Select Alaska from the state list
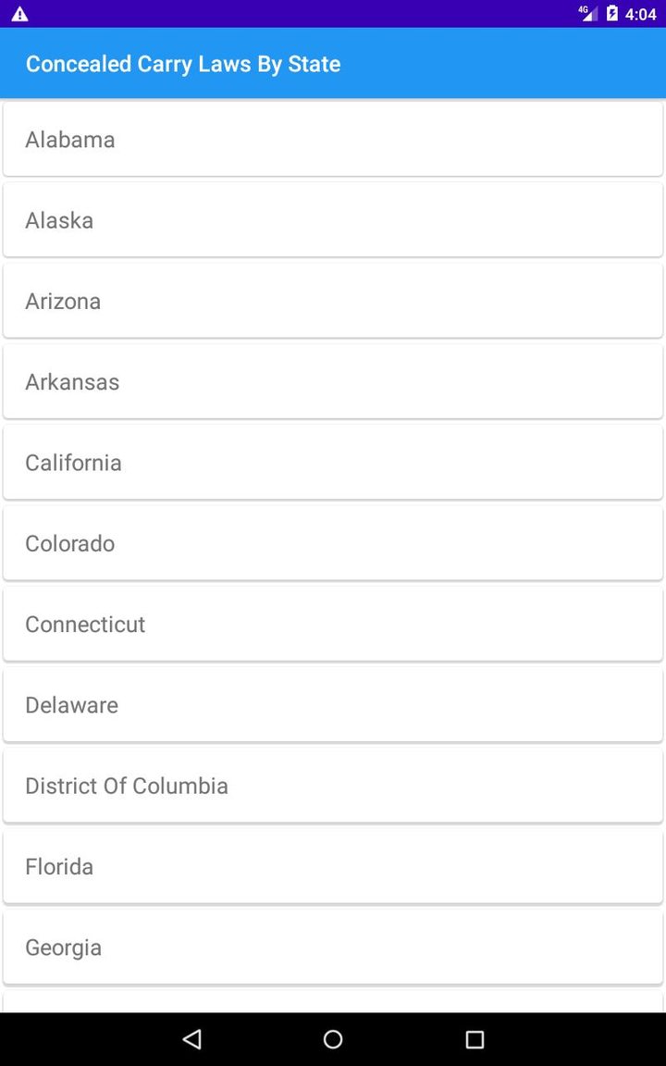 click(x=333, y=220)
